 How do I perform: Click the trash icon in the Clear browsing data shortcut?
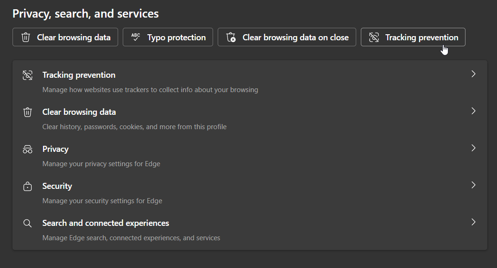[25, 37]
